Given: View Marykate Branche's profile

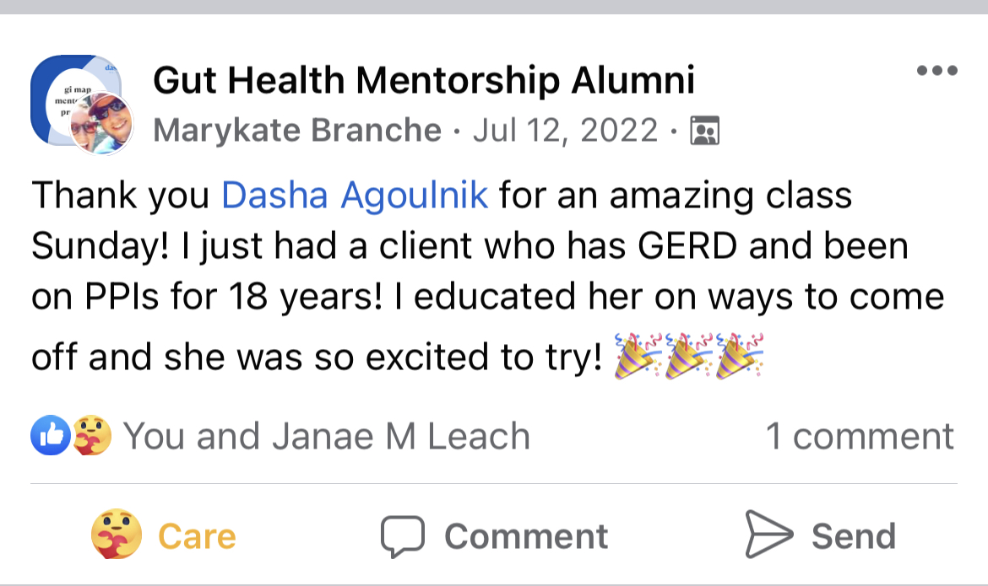Looking at the screenshot, I should tap(296, 130).
